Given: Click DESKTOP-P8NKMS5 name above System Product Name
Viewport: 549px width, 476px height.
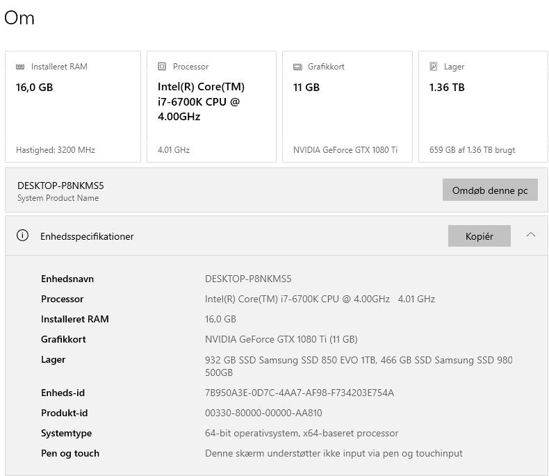Looking at the screenshot, I should (60, 186).
